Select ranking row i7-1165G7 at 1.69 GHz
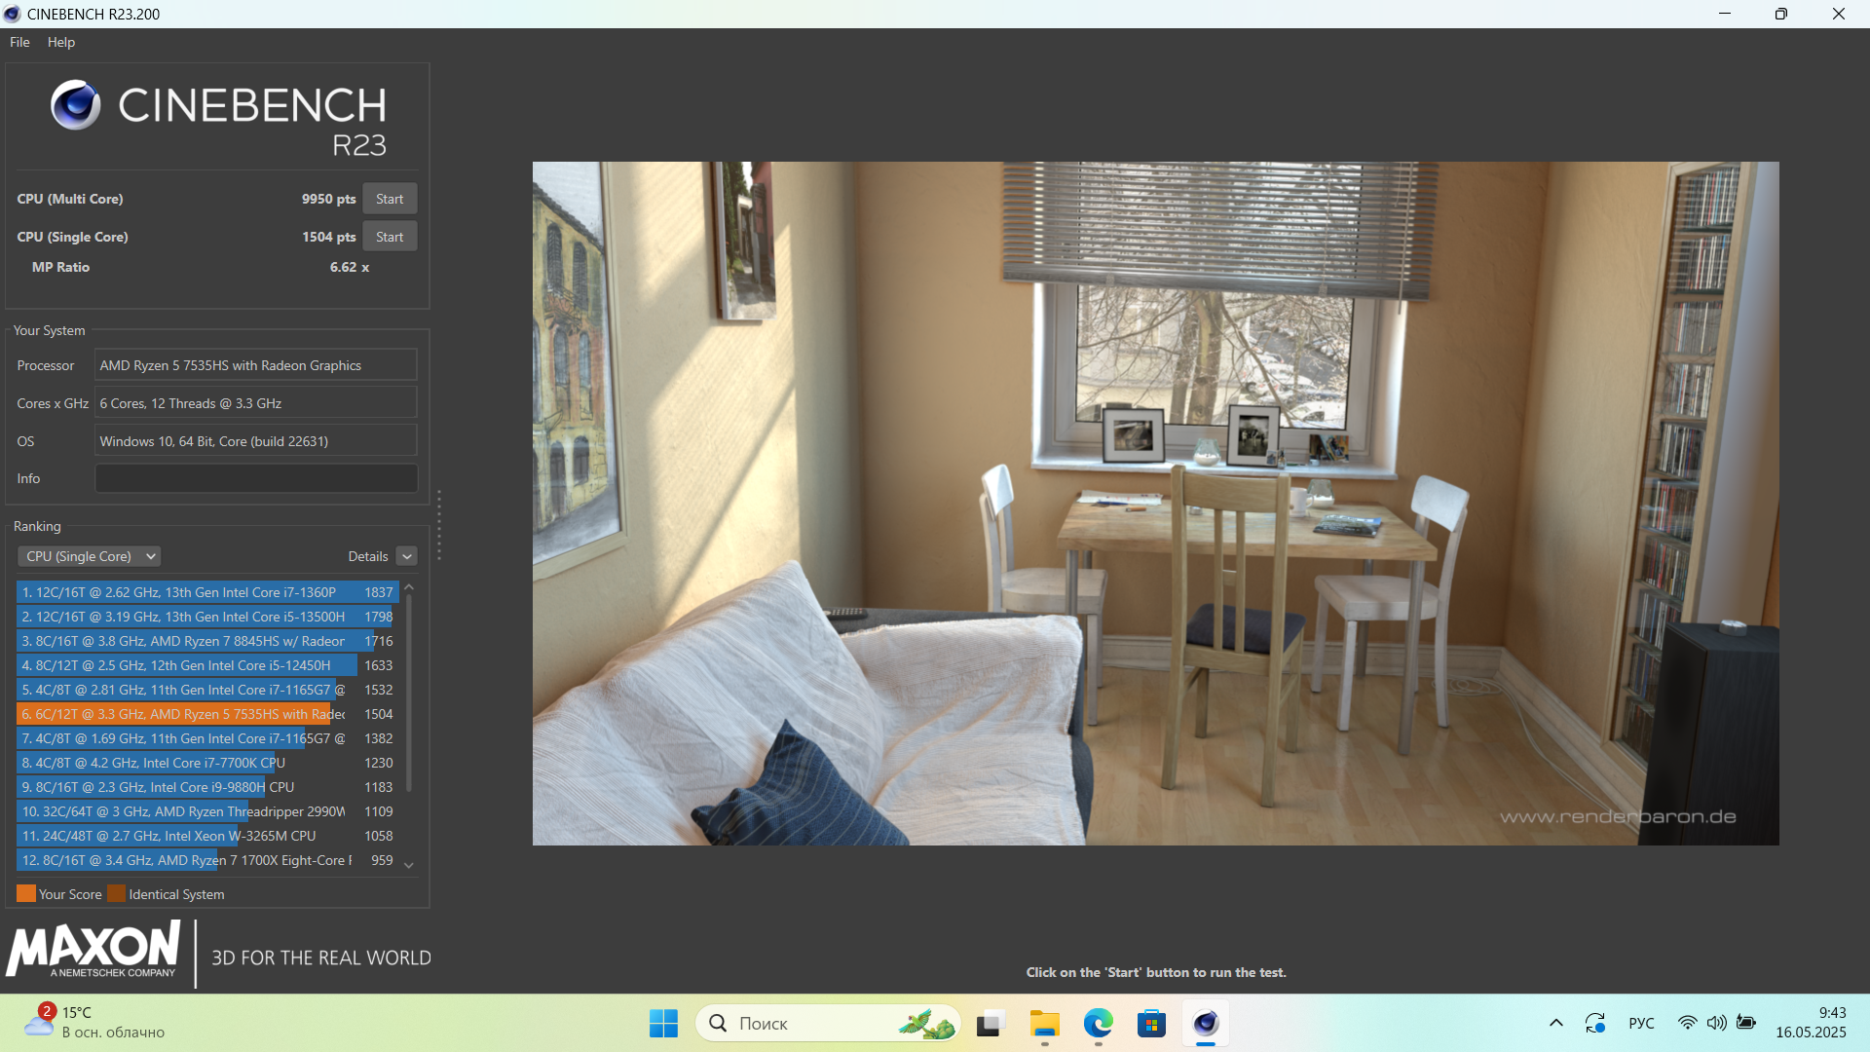The image size is (1870, 1052). pyautogui.click(x=207, y=738)
